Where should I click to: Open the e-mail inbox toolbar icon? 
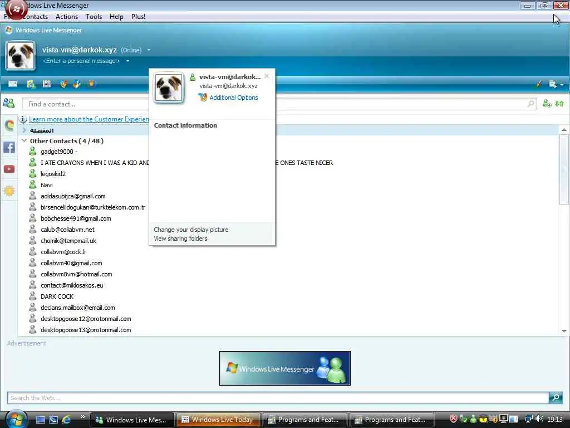(13, 84)
